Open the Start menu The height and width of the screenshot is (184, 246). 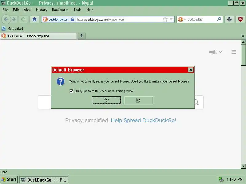(9, 179)
